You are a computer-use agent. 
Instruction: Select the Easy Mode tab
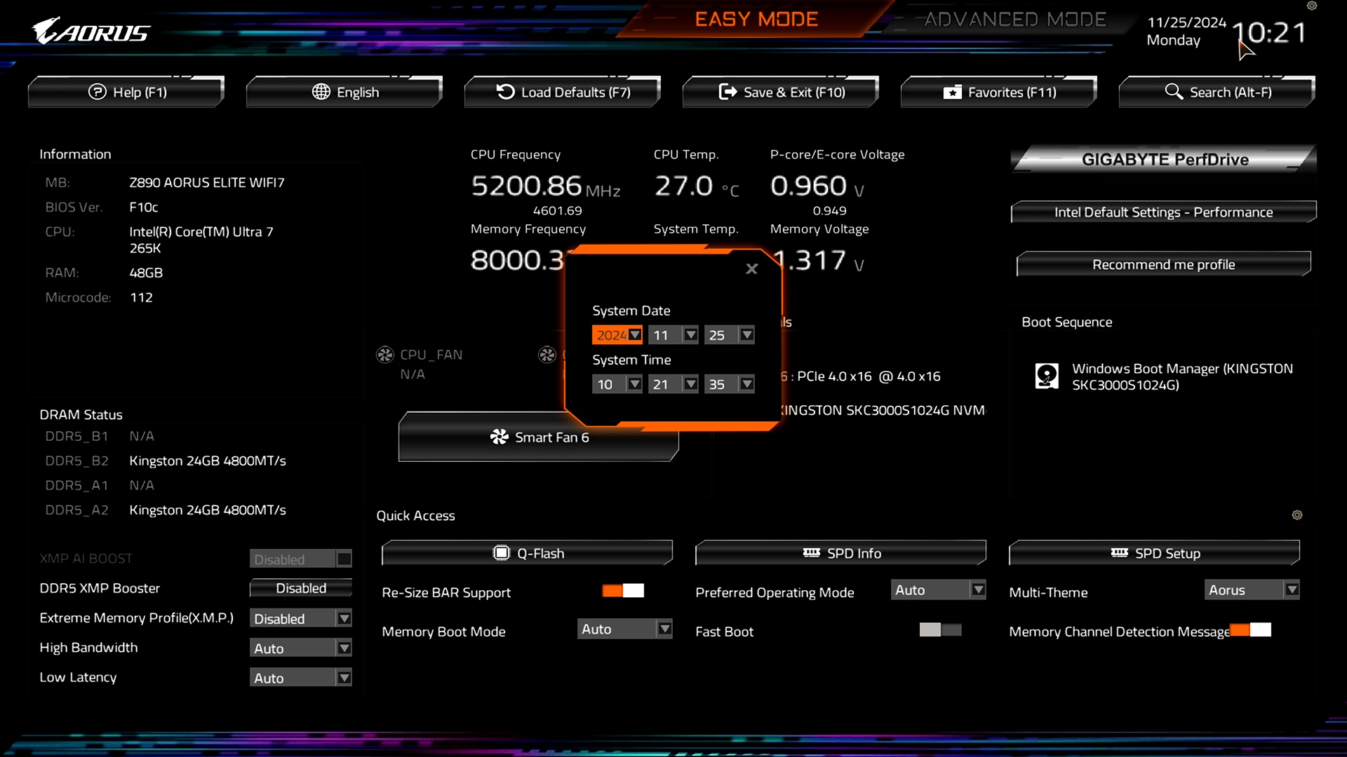[756, 19]
